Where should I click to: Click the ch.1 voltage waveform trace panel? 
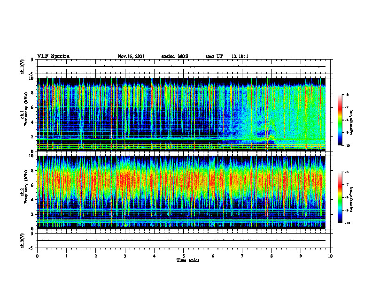(x=184, y=67)
